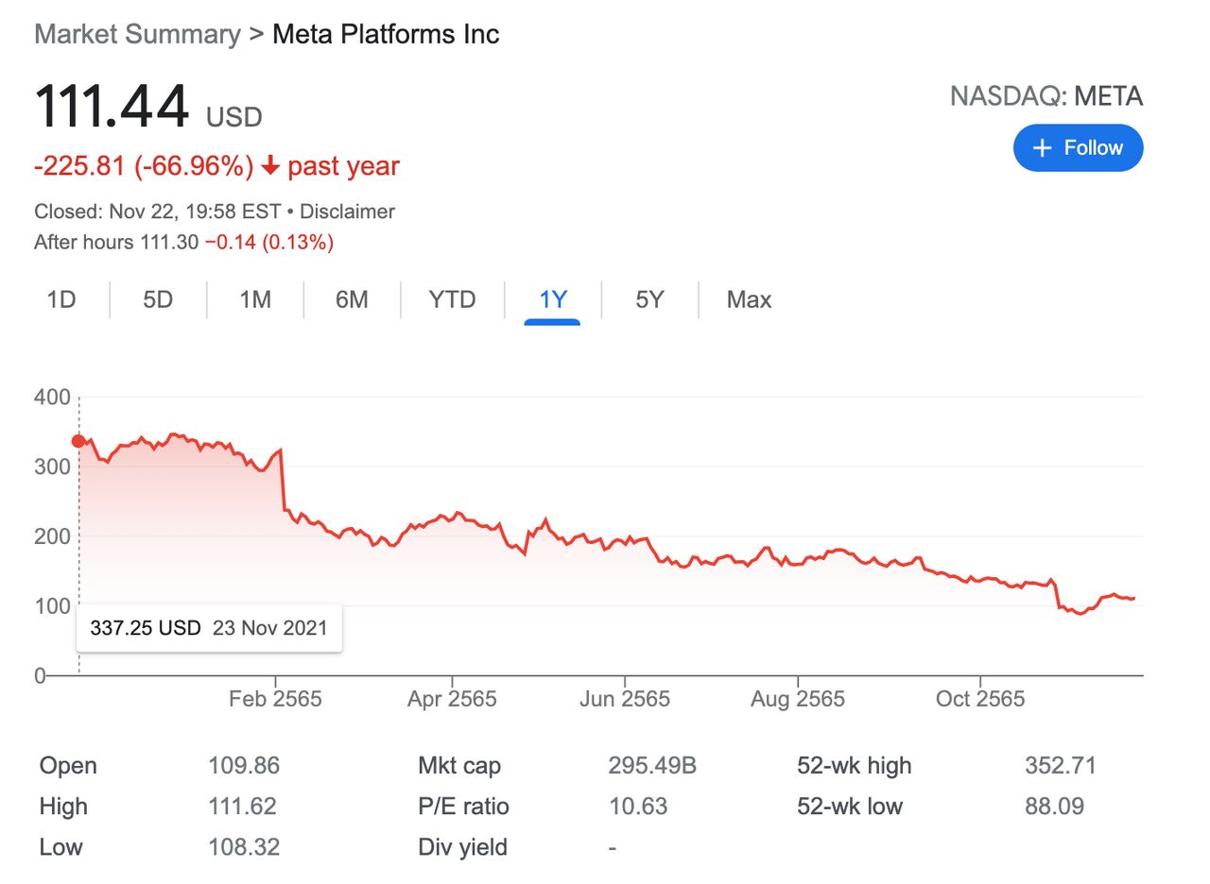Switch to the 1M chart range
The width and height of the screenshot is (1210, 884).
254,300
